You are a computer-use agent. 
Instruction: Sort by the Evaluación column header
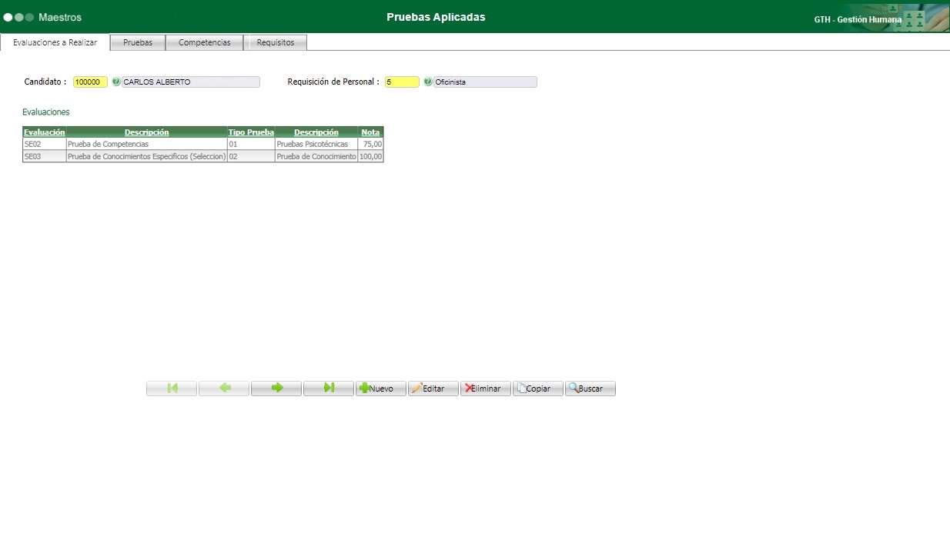pyautogui.click(x=45, y=132)
